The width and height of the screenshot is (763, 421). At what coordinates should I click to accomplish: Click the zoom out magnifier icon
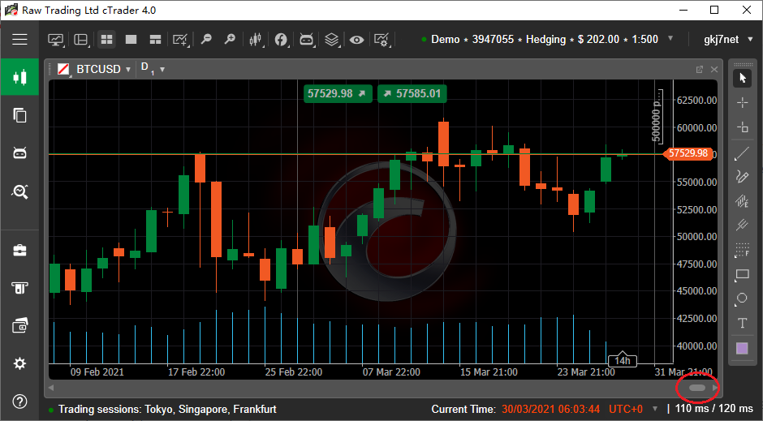pos(206,39)
